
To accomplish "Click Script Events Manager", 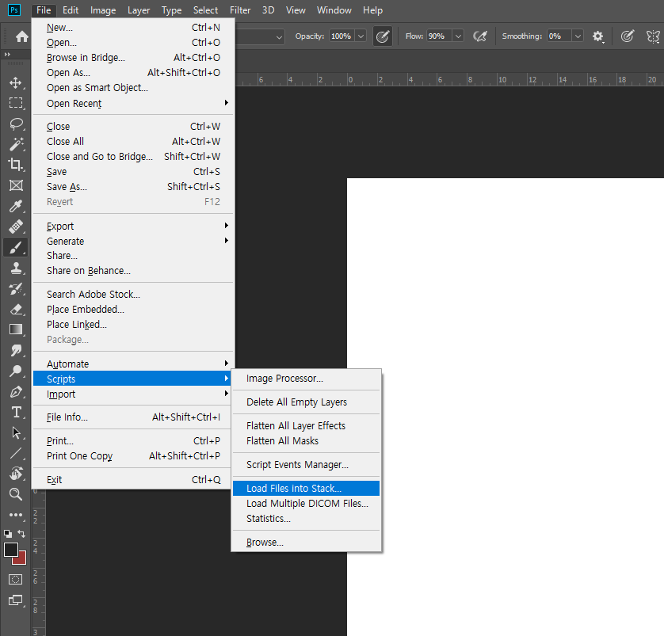I will [306, 465].
